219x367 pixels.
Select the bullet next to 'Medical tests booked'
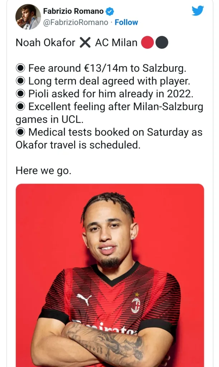(20, 132)
